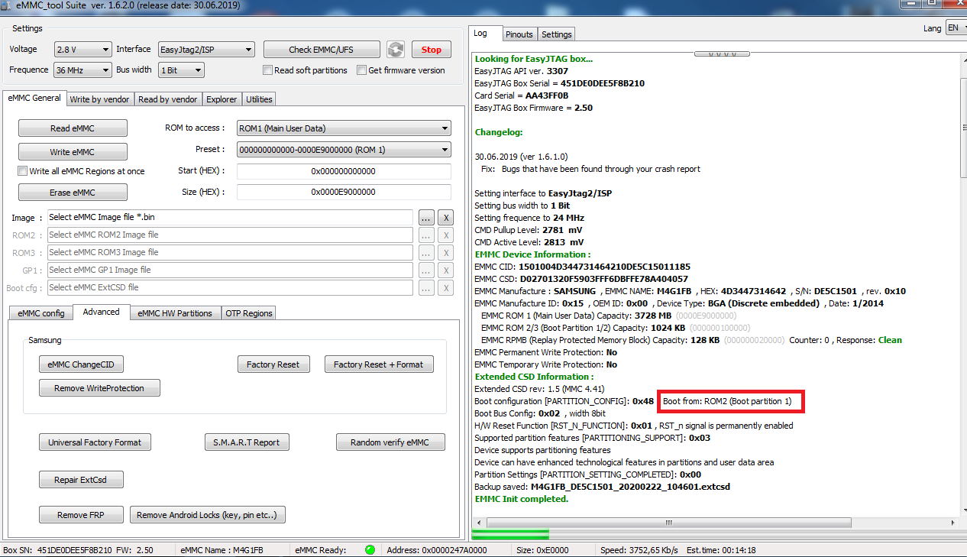Select the Write by vendor tab
Screen dimensions: 967x557
pyautogui.click(x=100, y=99)
